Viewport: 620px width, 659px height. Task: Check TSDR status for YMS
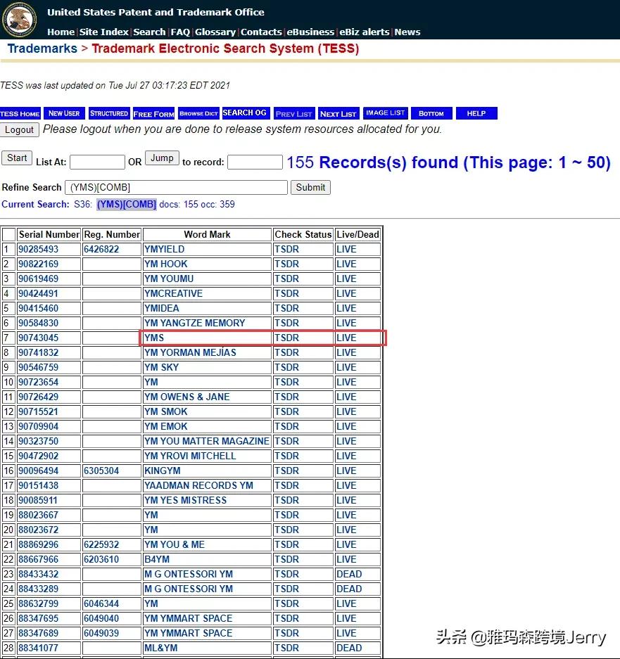(286, 338)
